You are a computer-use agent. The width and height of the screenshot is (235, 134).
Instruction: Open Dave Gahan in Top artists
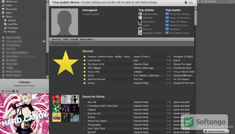pyautogui.click(x=149, y=21)
